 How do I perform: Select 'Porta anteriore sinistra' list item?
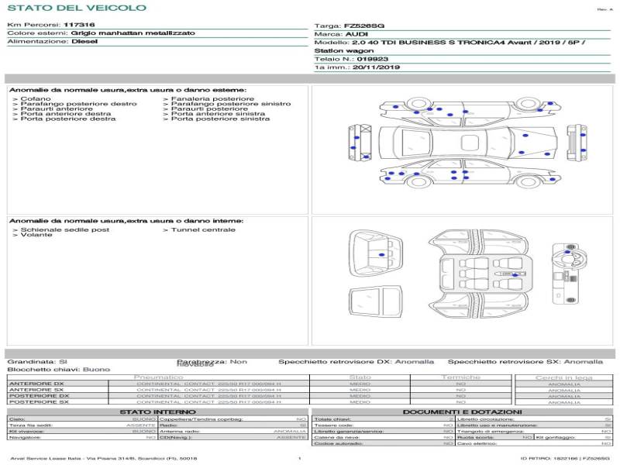coord(218,113)
